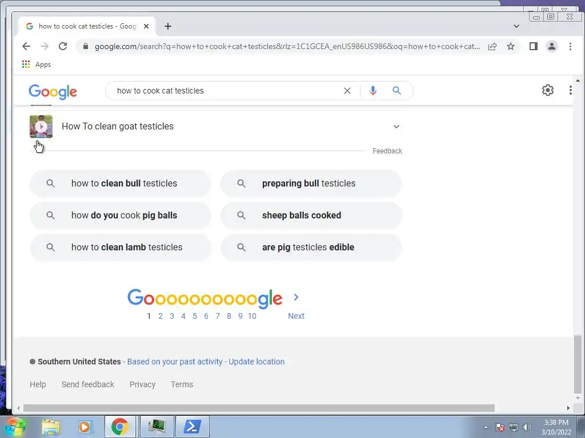585x438 pixels.
Task: Start voice search with the microphone
Action: click(x=372, y=91)
